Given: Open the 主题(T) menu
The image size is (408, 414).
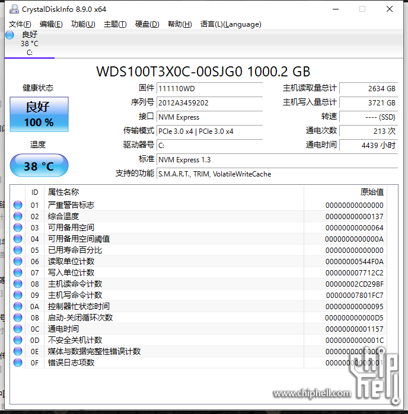Looking at the screenshot, I should pos(115,24).
